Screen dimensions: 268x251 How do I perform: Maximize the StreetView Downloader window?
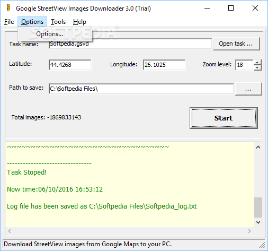[231, 8]
